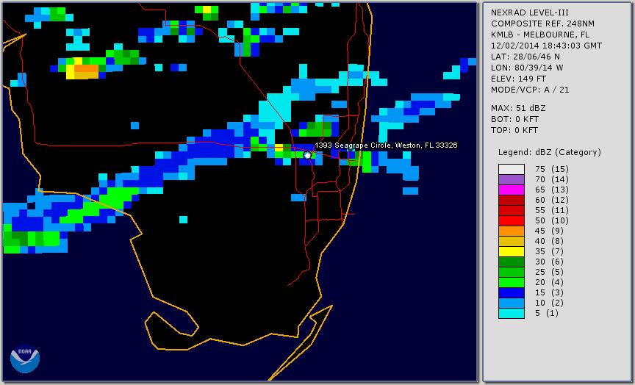Screen dimensions: 635x385
Task: Select the 60 dBZ dark red swatch
Action: tap(512, 200)
